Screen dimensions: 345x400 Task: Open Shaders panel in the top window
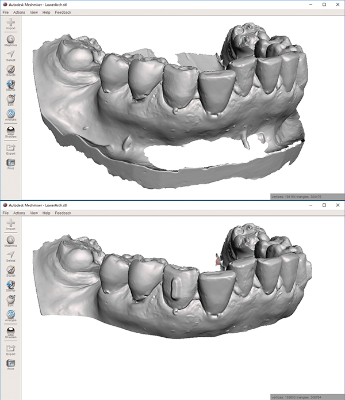[x=11, y=132]
